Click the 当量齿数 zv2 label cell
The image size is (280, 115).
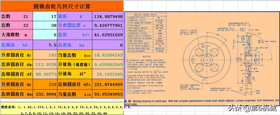click(75, 94)
